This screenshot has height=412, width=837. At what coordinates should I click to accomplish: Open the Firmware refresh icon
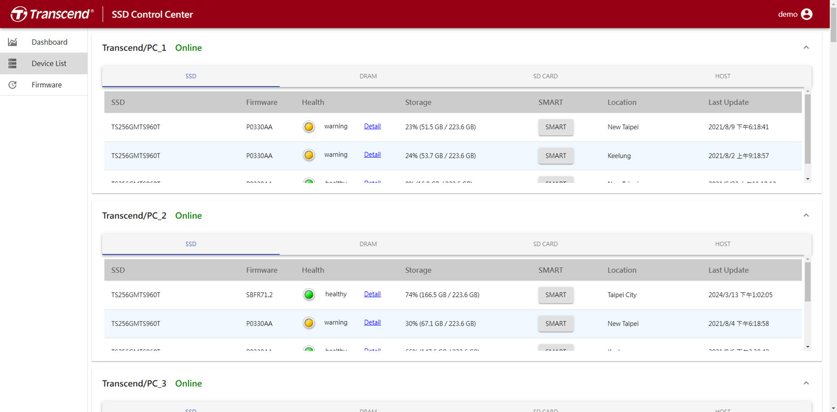click(12, 85)
